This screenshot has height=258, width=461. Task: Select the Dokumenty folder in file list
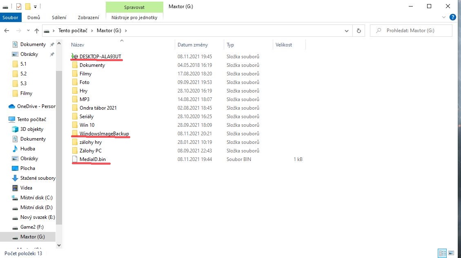(x=92, y=65)
